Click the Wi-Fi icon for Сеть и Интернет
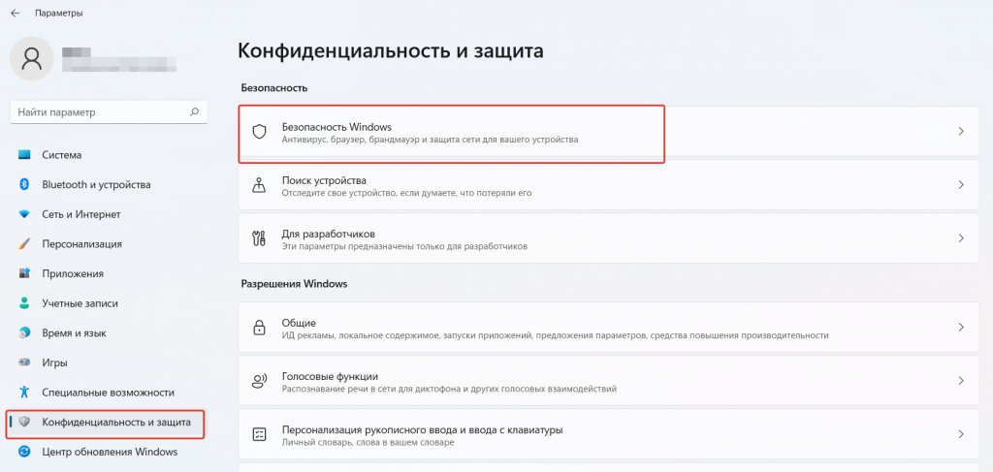The image size is (993, 472). click(x=24, y=214)
